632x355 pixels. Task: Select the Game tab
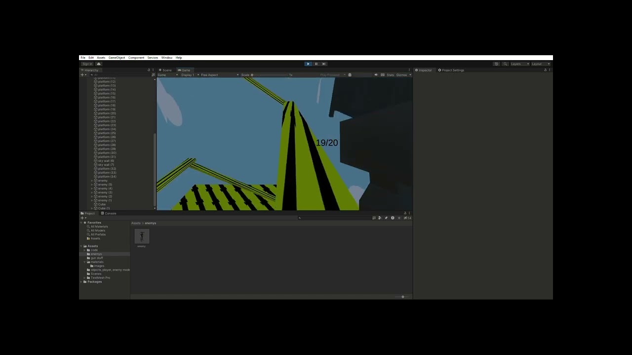[x=184, y=70]
